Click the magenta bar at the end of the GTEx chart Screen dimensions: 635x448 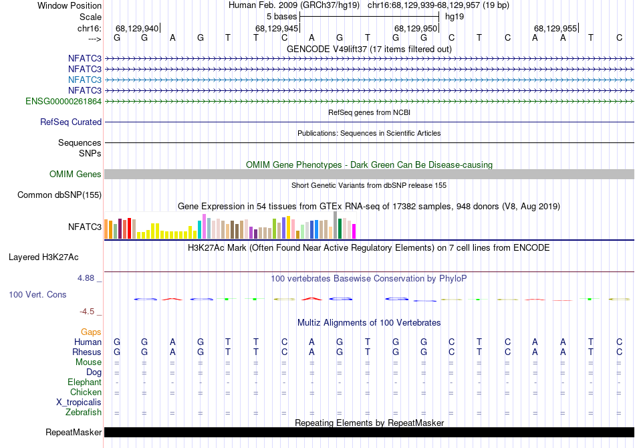coord(354,231)
